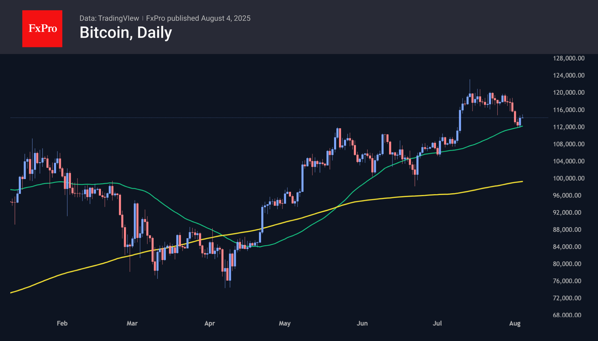Click the 108,000.00 price axis label

point(569,144)
